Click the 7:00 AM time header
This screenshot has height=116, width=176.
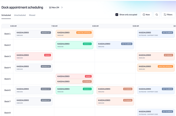[54, 26]
